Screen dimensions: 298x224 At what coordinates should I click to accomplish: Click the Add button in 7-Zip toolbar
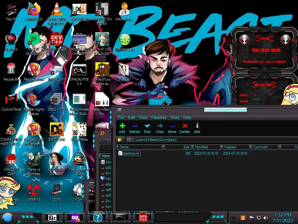(122, 128)
